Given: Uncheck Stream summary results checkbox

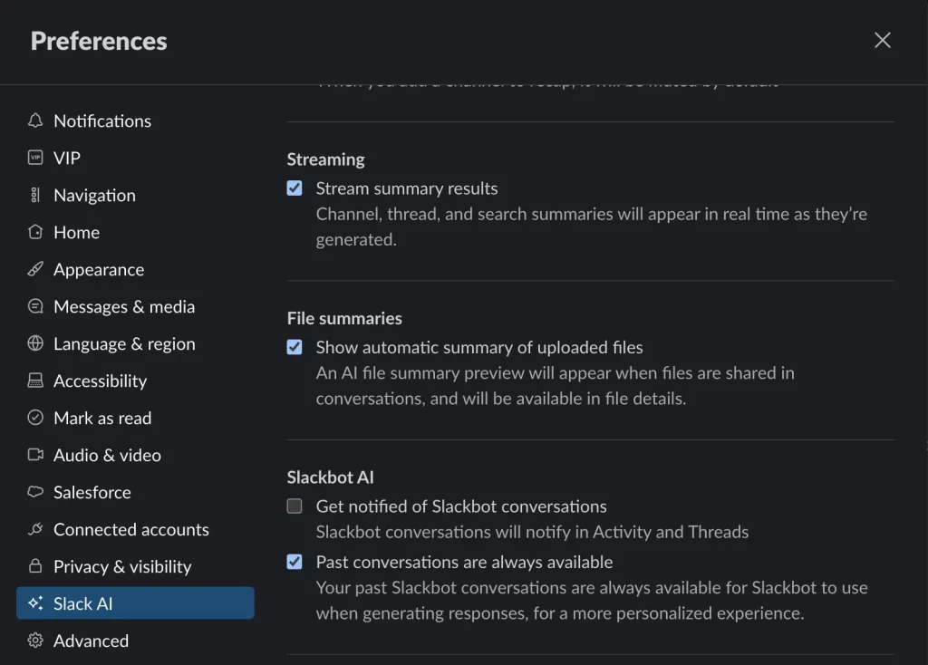Looking at the screenshot, I should pyautogui.click(x=295, y=188).
